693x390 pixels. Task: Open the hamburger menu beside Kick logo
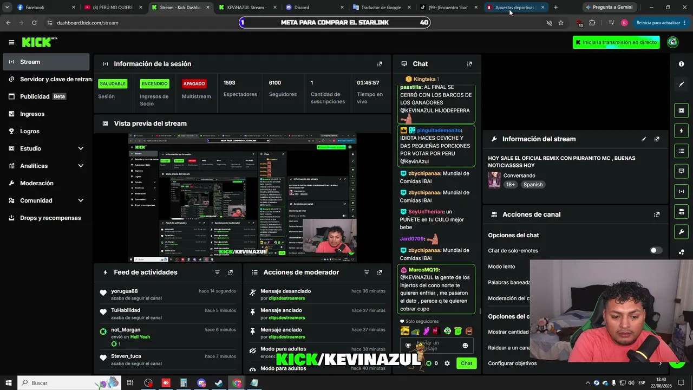(11, 42)
